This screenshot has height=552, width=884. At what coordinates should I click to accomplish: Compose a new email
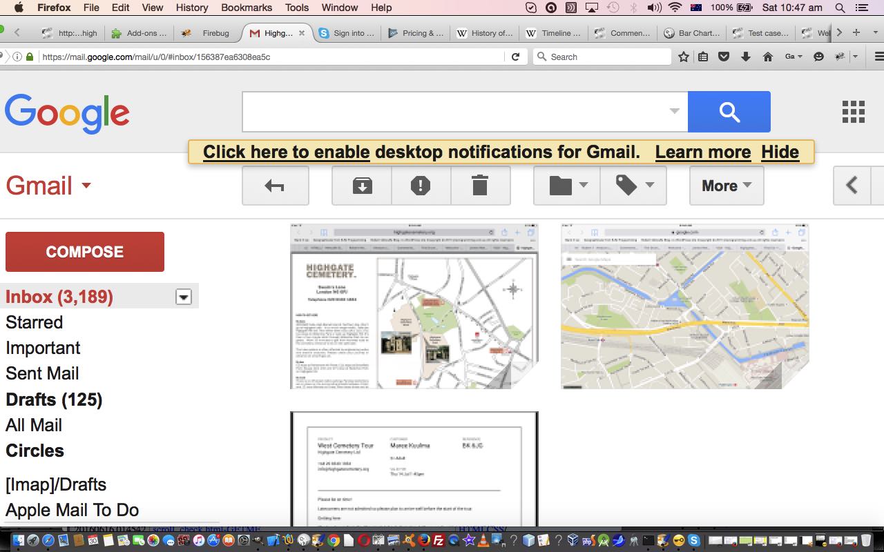click(85, 252)
